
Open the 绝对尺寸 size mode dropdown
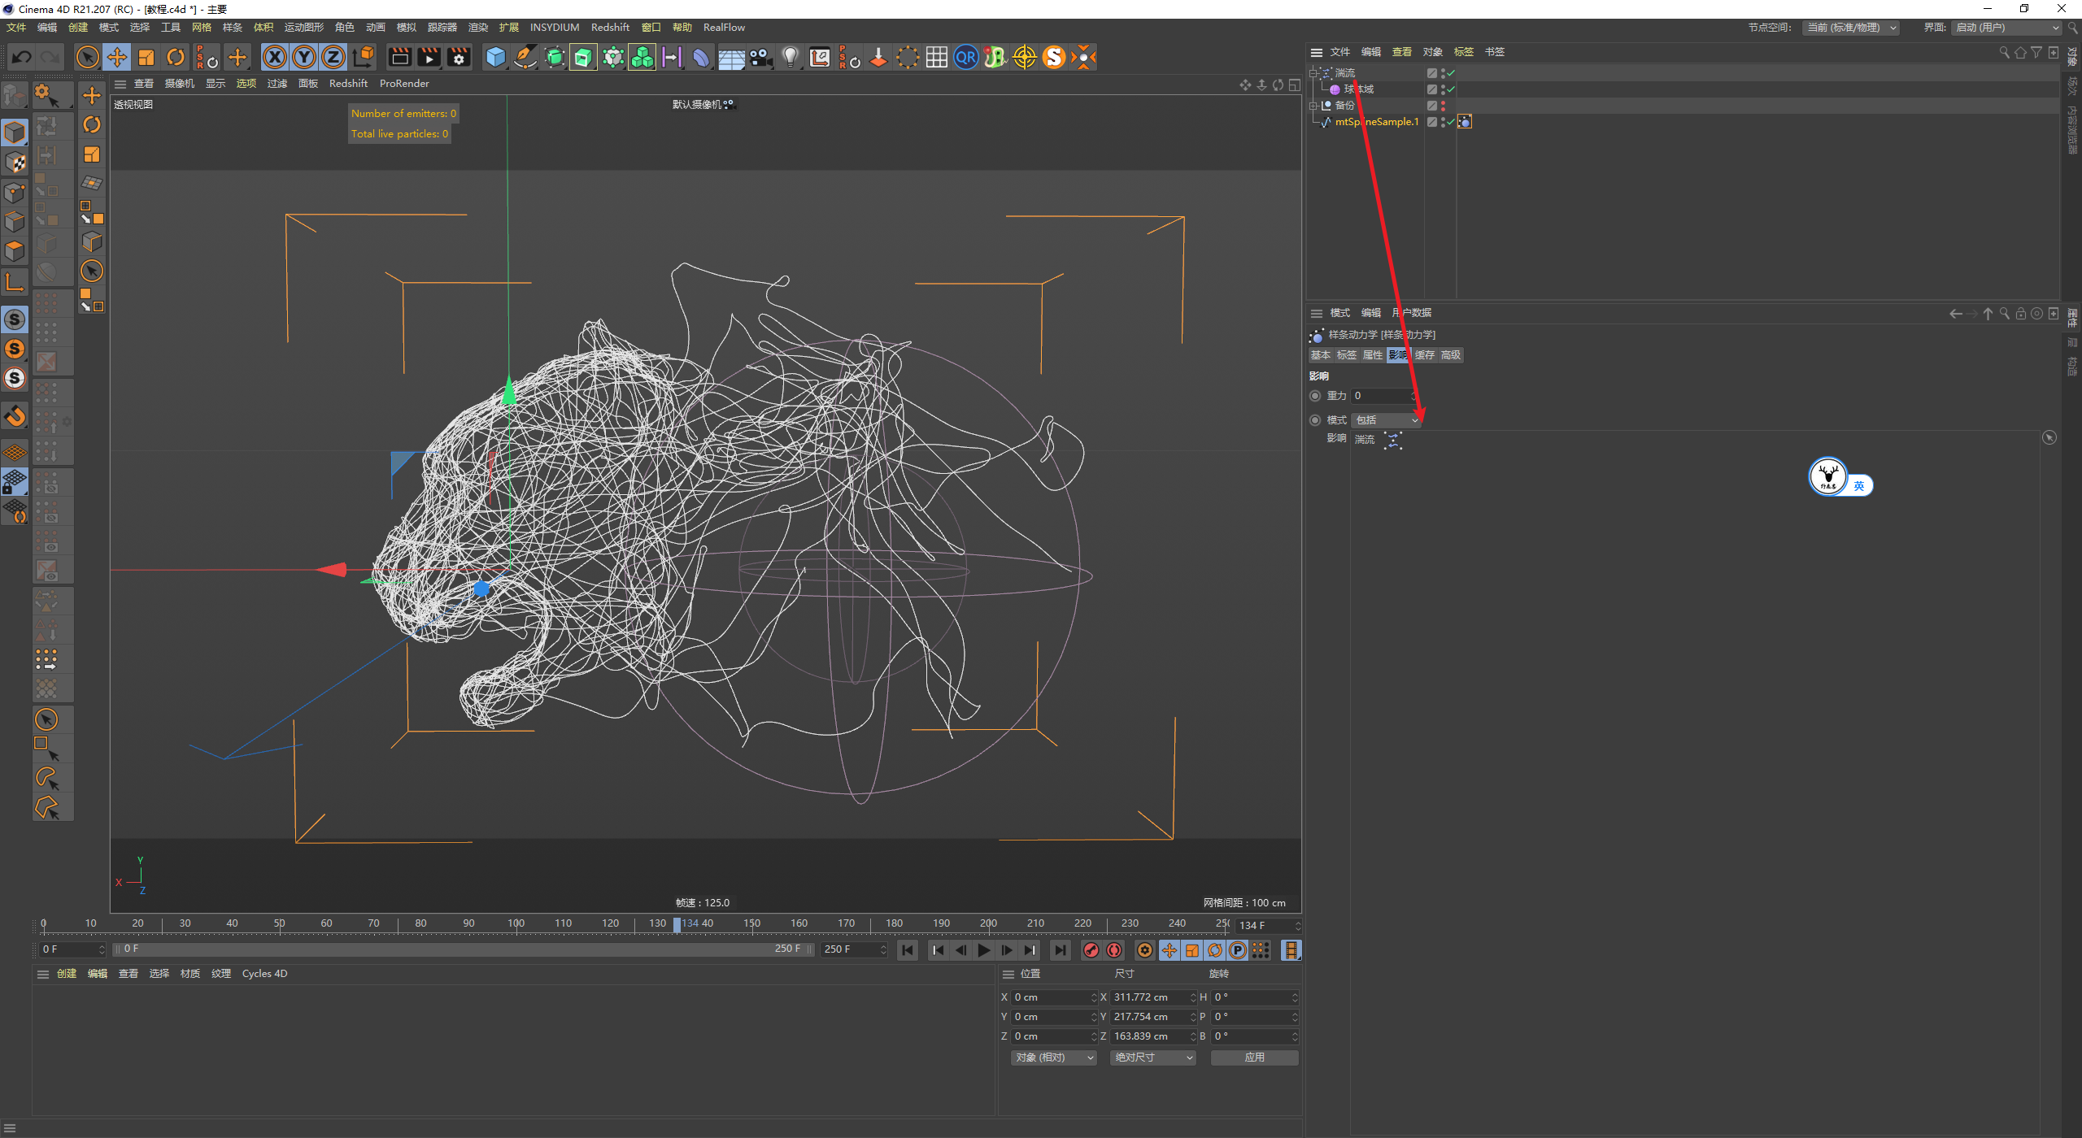1152,1058
